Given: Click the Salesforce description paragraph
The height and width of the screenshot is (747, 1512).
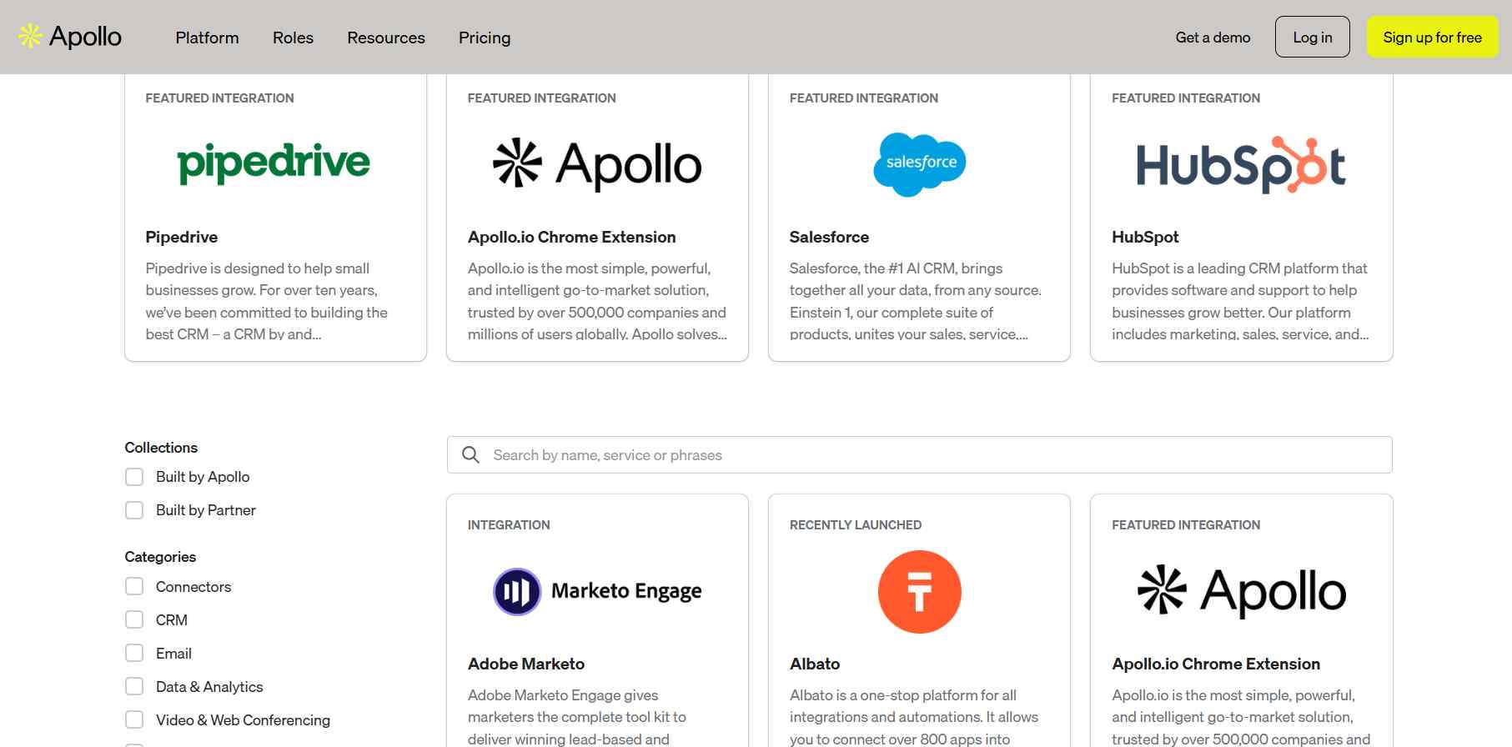Looking at the screenshot, I should (x=916, y=301).
